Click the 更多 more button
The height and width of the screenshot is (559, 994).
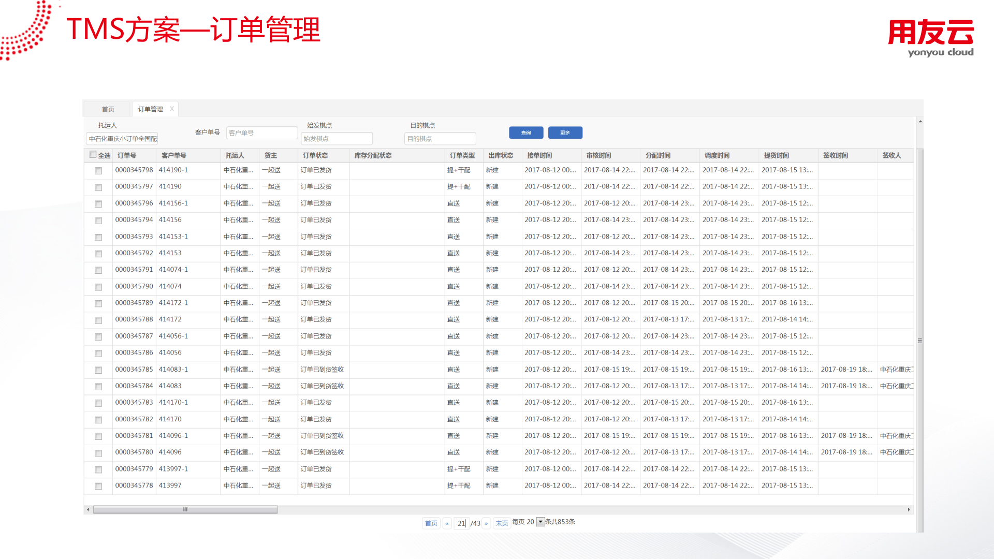565,133
